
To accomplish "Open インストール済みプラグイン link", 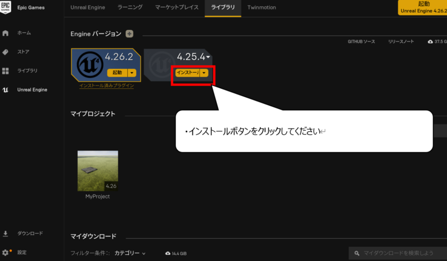I will tap(107, 86).
